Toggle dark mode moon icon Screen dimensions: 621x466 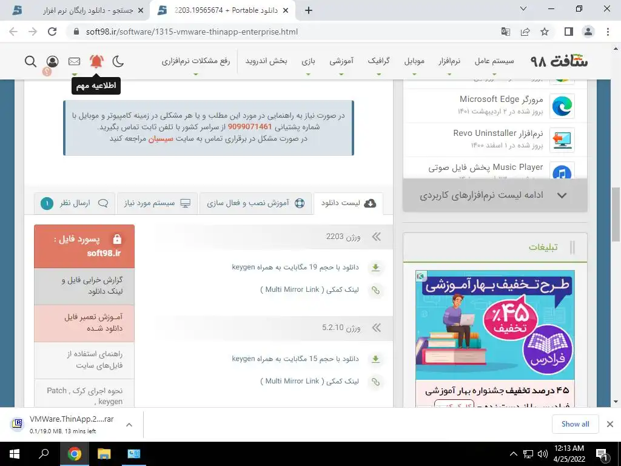coord(118,61)
